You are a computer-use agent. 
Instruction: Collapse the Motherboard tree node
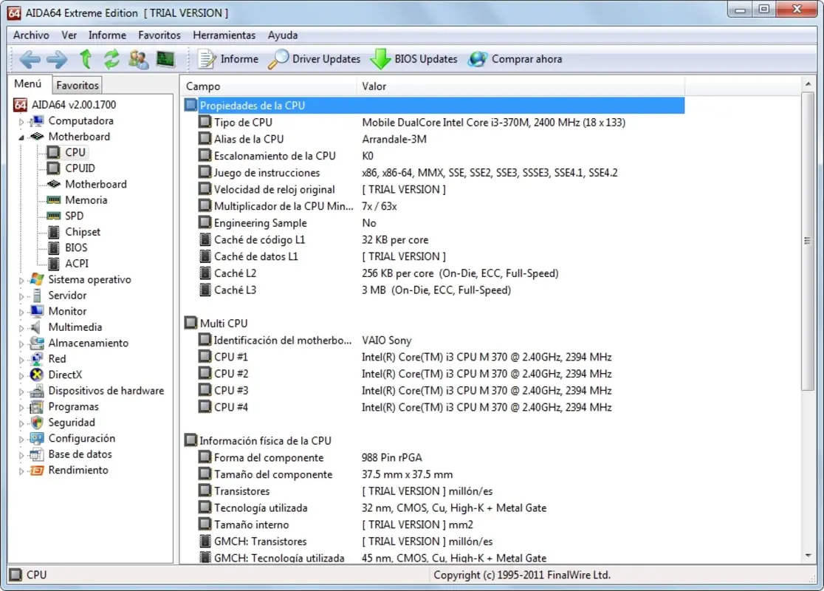[x=23, y=137]
